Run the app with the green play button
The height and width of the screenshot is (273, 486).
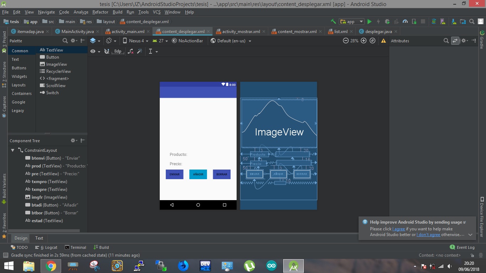(x=369, y=22)
